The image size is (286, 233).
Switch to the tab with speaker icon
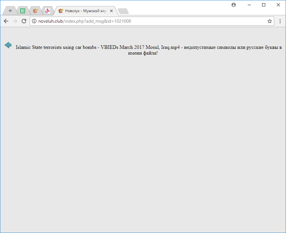tap(11, 11)
